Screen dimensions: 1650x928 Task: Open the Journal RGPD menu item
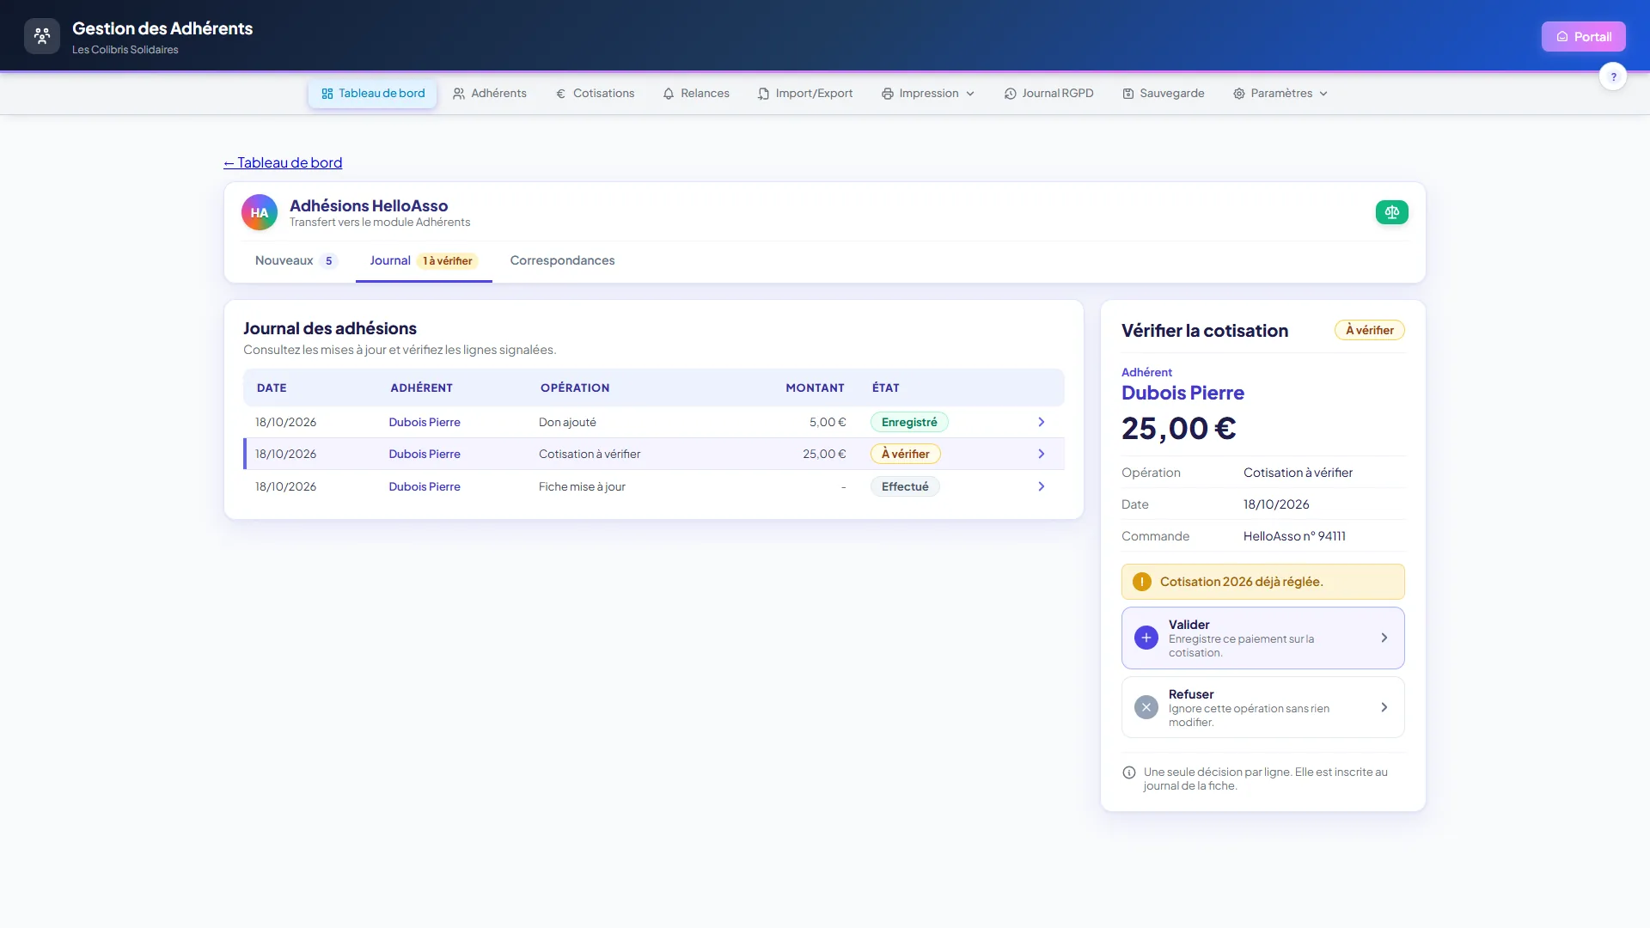(x=1048, y=94)
